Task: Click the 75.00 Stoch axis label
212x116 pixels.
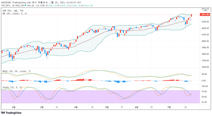Action: (x=204, y=91)
